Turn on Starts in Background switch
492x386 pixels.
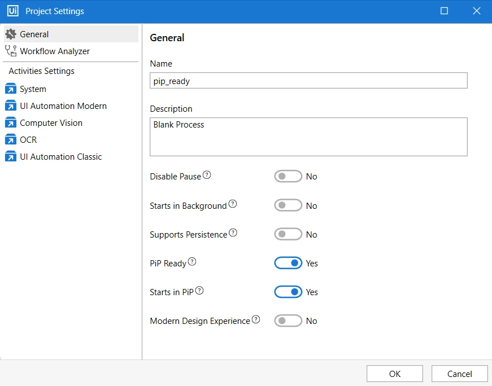[288, 205]
